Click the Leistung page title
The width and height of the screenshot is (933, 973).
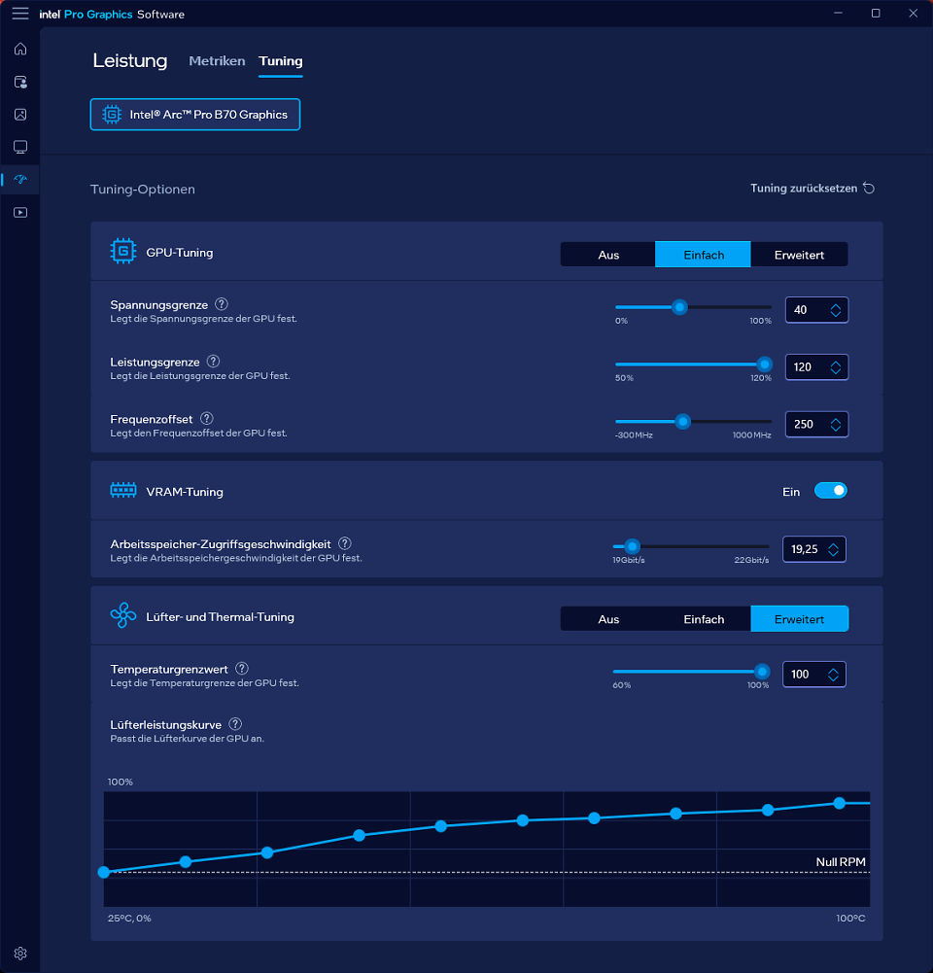(129, 60)
